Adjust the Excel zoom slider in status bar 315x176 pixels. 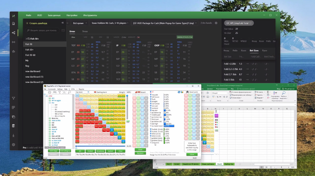281,167
